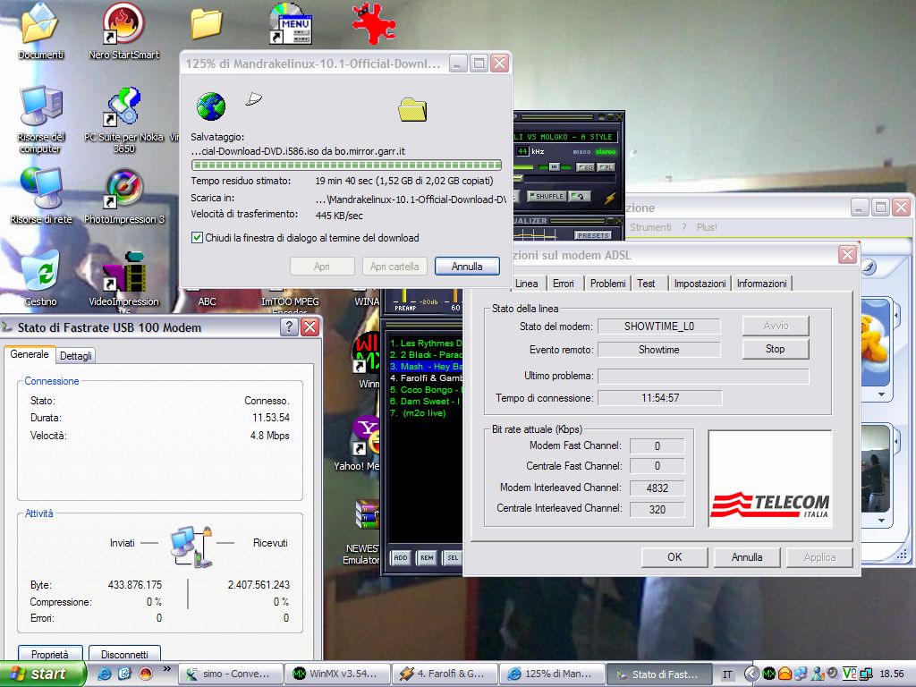Click the taskbar clock showing 18.56

(892, 674)
